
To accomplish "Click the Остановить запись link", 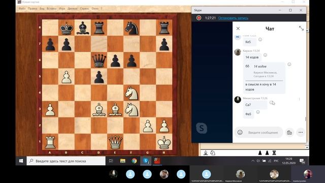I will pos(233,18).
